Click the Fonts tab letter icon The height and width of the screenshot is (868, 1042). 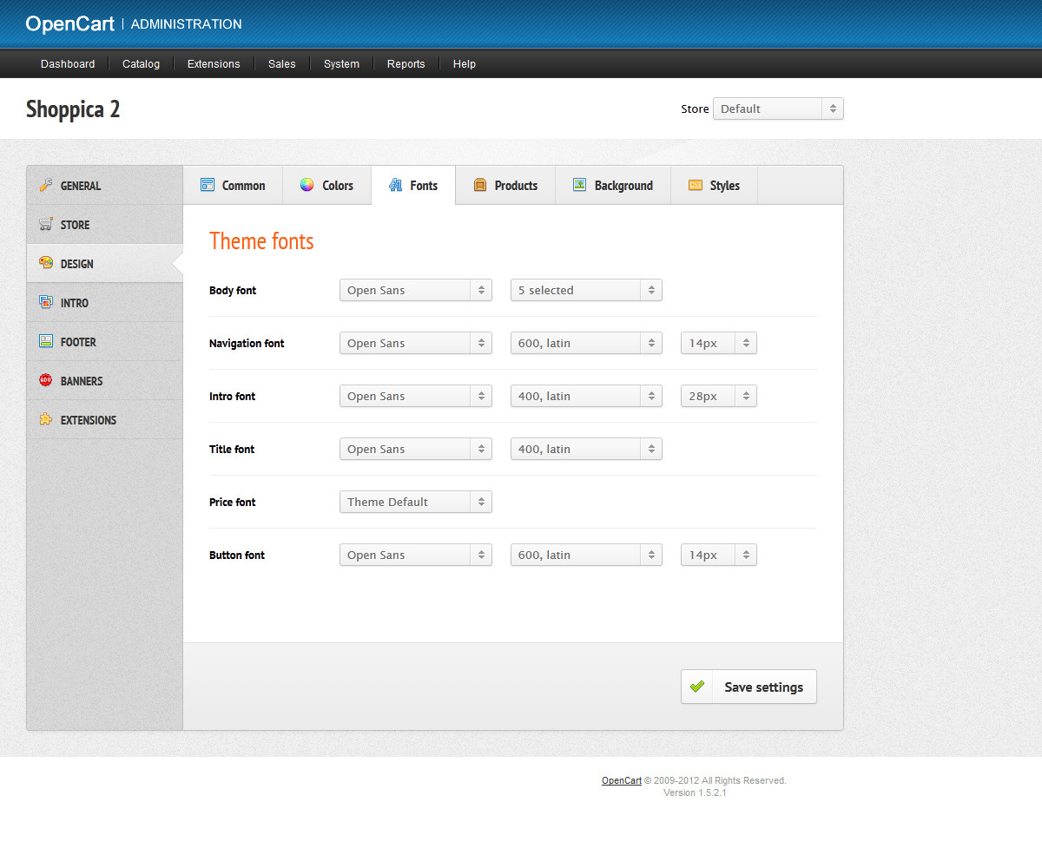point(395,185)
